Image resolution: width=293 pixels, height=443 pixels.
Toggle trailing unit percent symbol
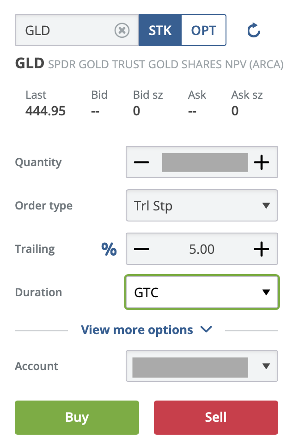(x=109, y=249)
